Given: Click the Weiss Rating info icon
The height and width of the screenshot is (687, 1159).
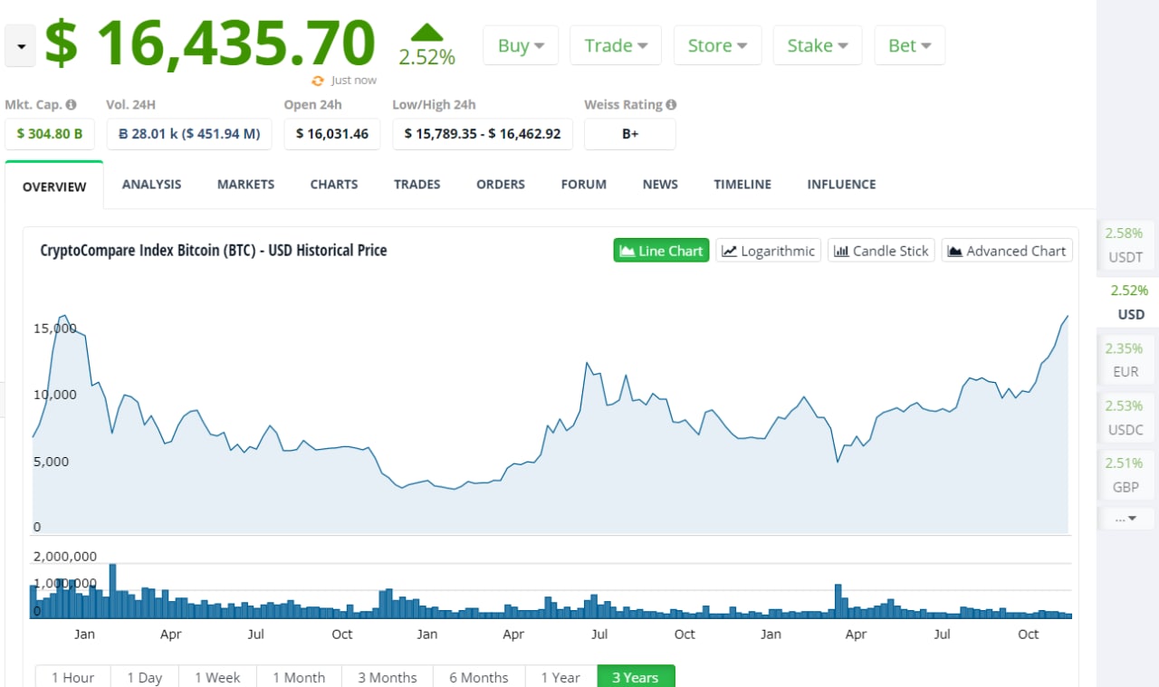Looking at the screenshot, I should tap(671, 105).
